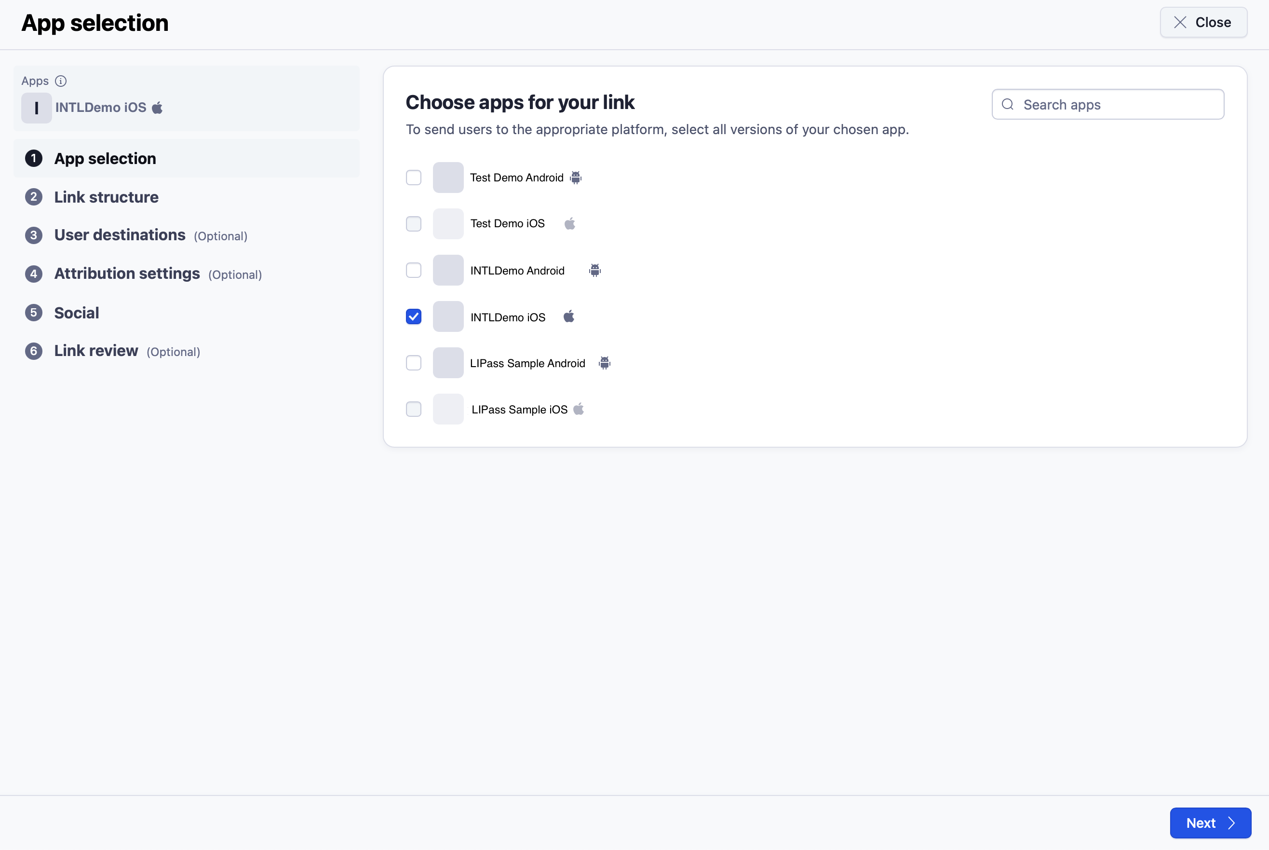1269x850 pixels.
Task: Close the App selection wizard
Action: click(x=1203, y=22)
